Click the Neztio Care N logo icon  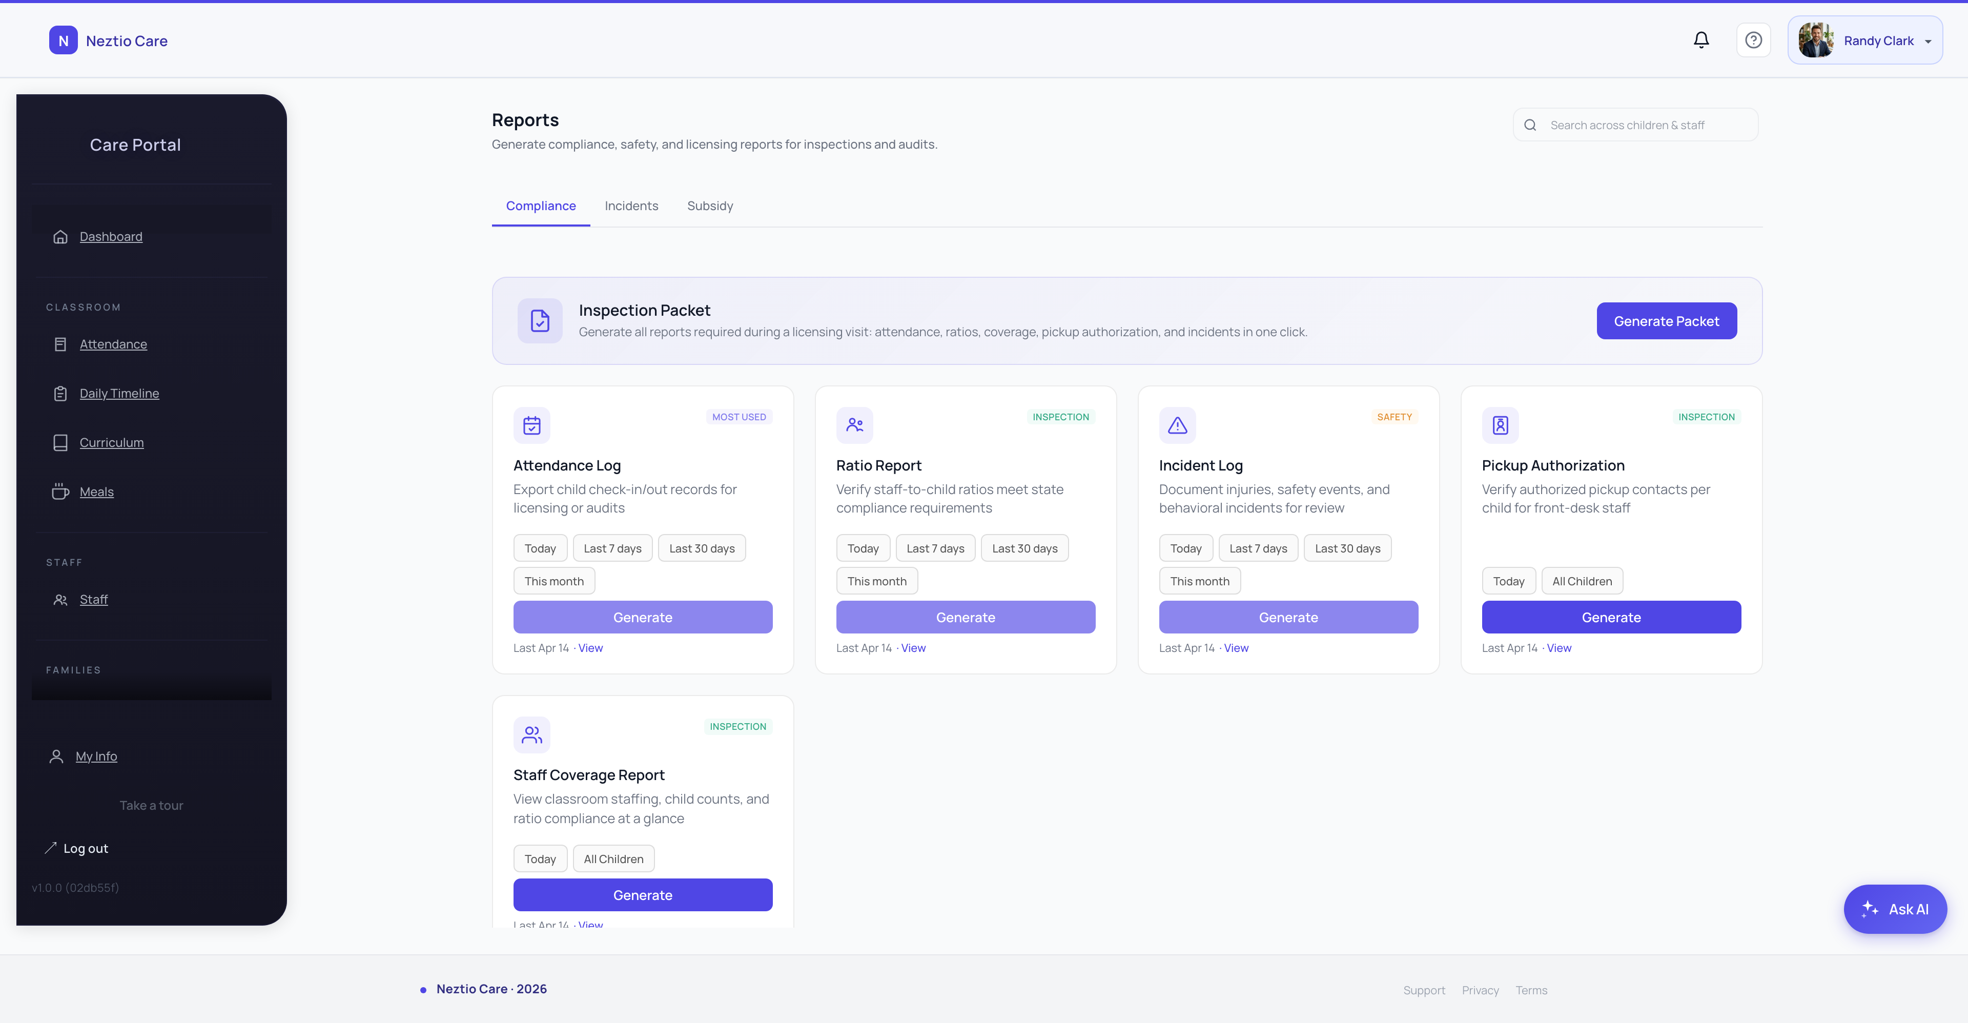pyautogui.click(x=64, y=40)
